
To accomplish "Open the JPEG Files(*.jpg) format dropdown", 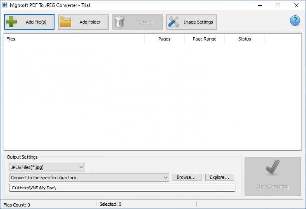I will click(47, 167).
